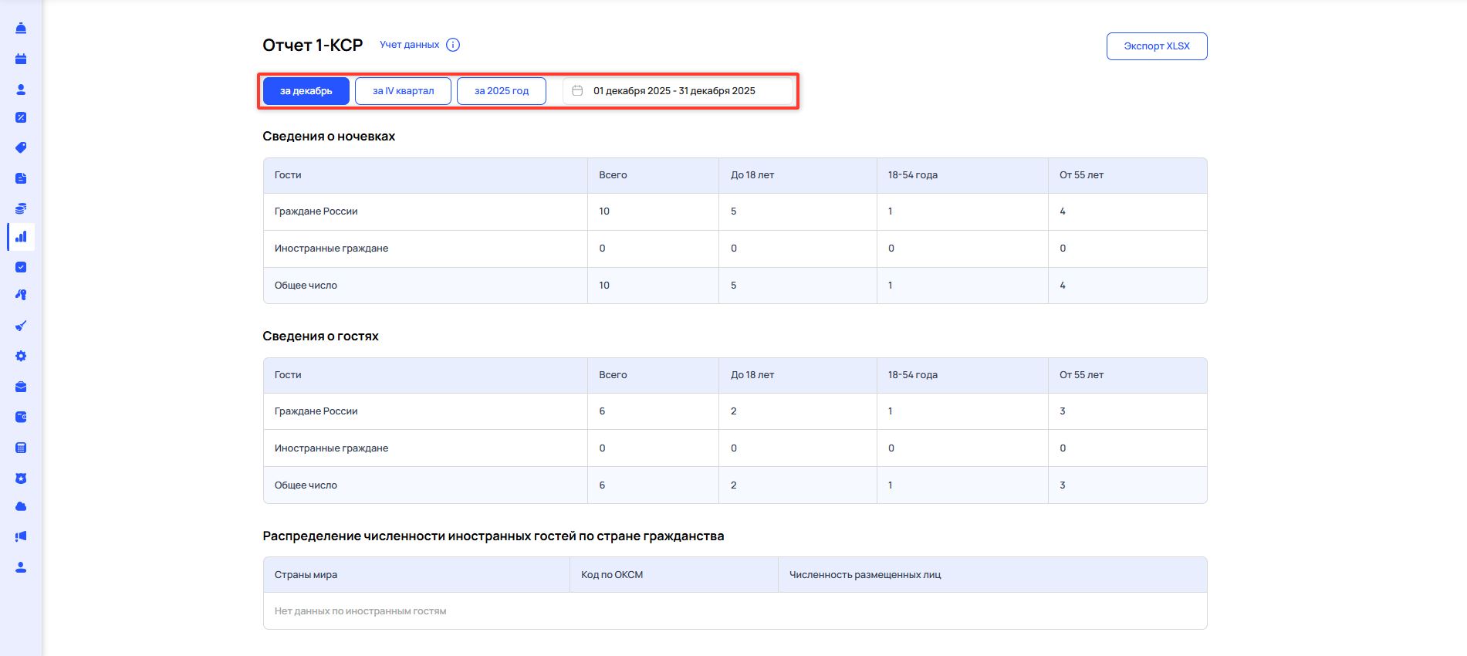Open the Учет данных link
This screenshot has width=1467, height=656.
coord(409,45)
